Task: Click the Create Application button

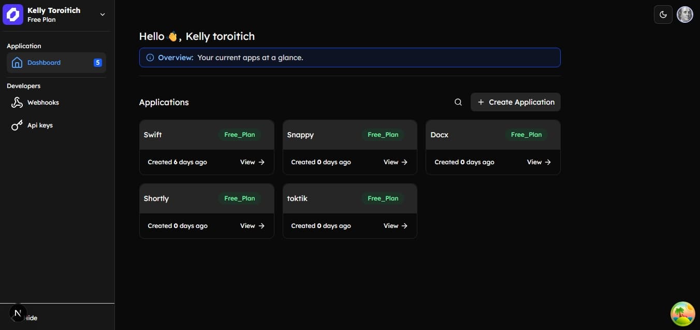Action: pos(515,102)
